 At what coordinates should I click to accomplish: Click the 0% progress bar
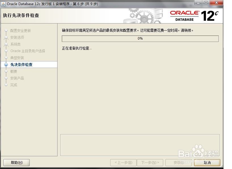point(140,38)
